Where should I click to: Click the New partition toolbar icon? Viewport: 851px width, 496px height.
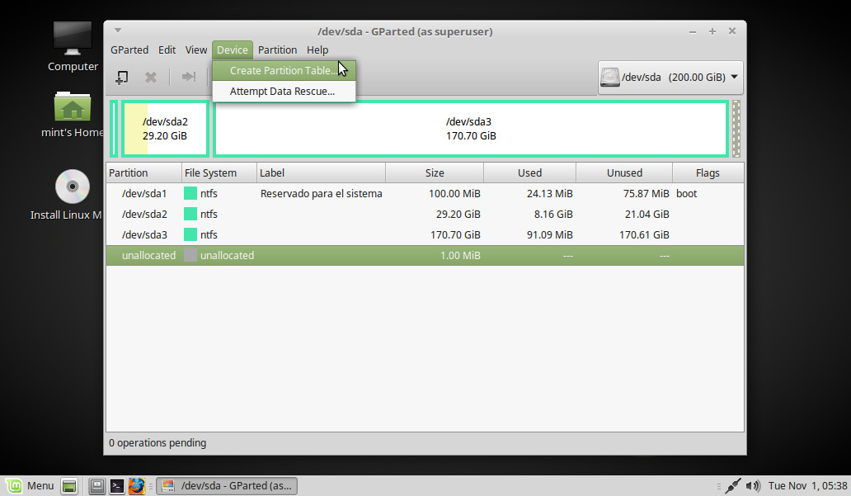(121, 77)
